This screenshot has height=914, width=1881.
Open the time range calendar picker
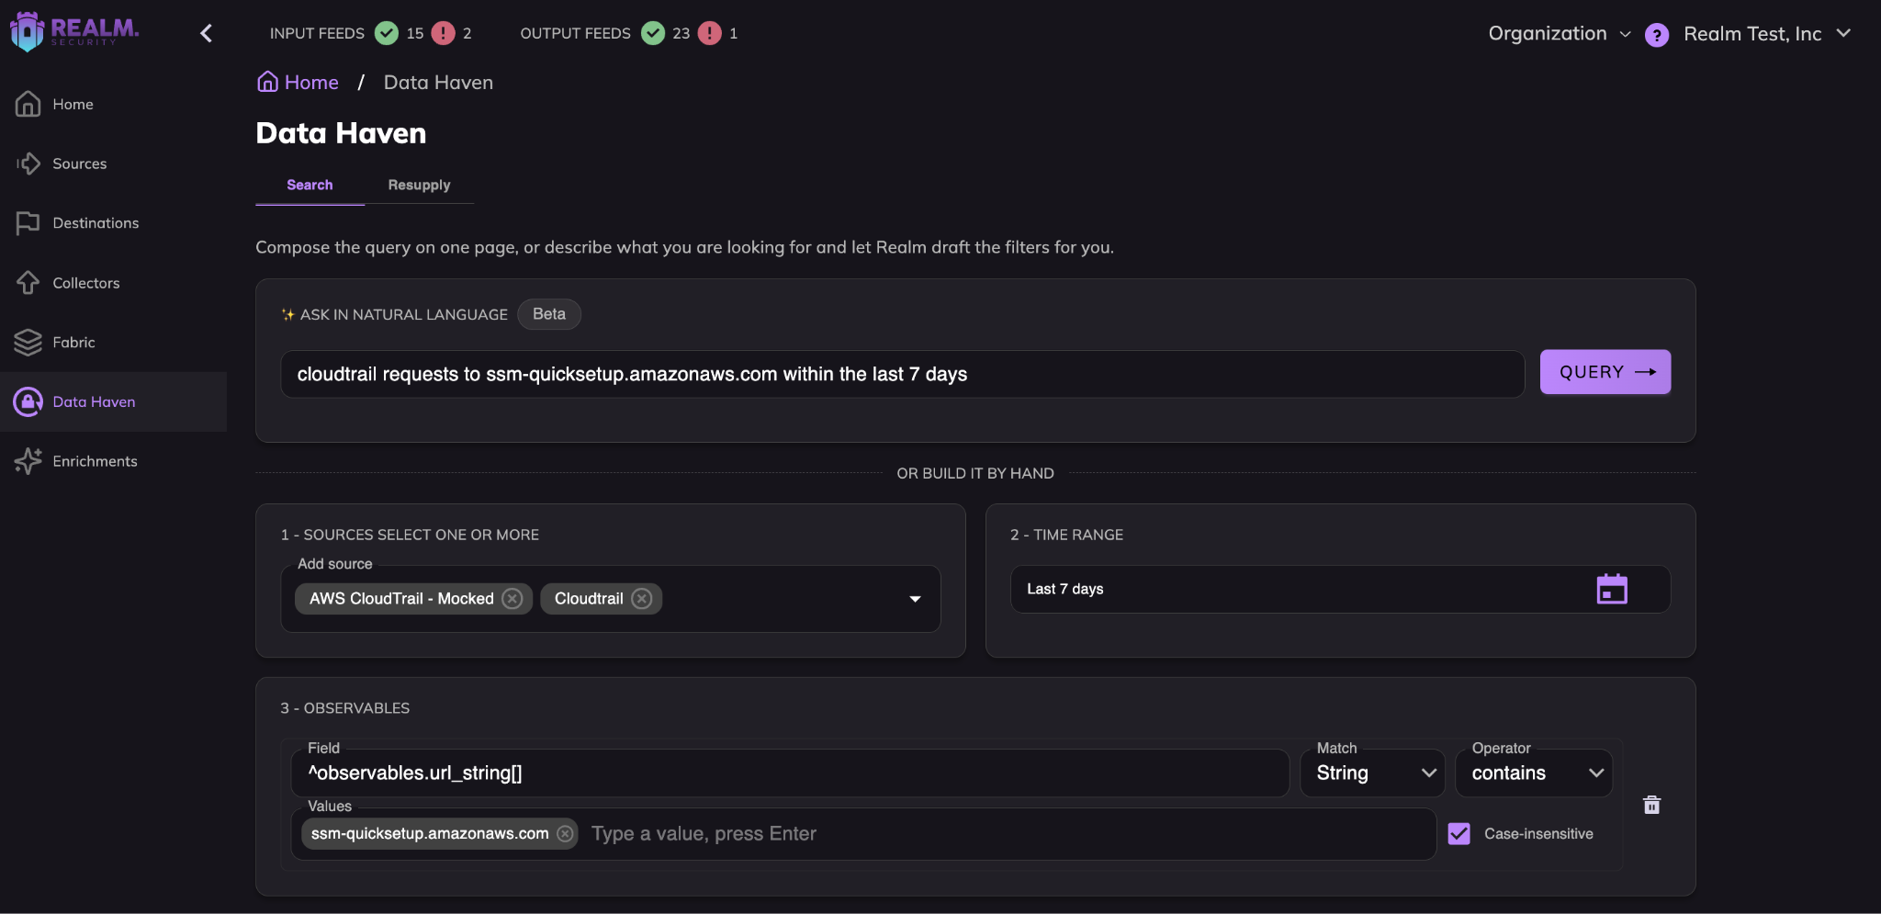coord(1612,589)
